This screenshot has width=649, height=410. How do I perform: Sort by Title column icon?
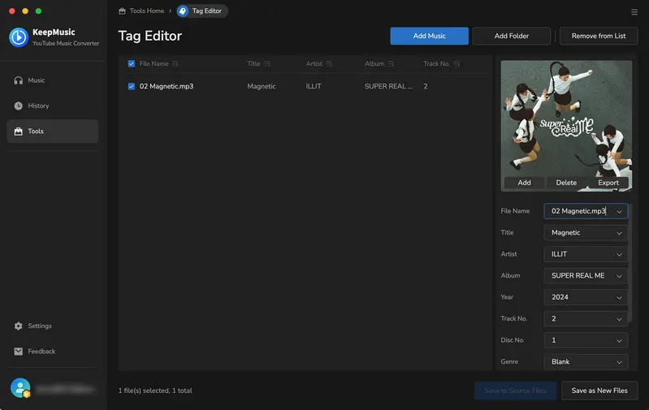[x=267, y=63]
